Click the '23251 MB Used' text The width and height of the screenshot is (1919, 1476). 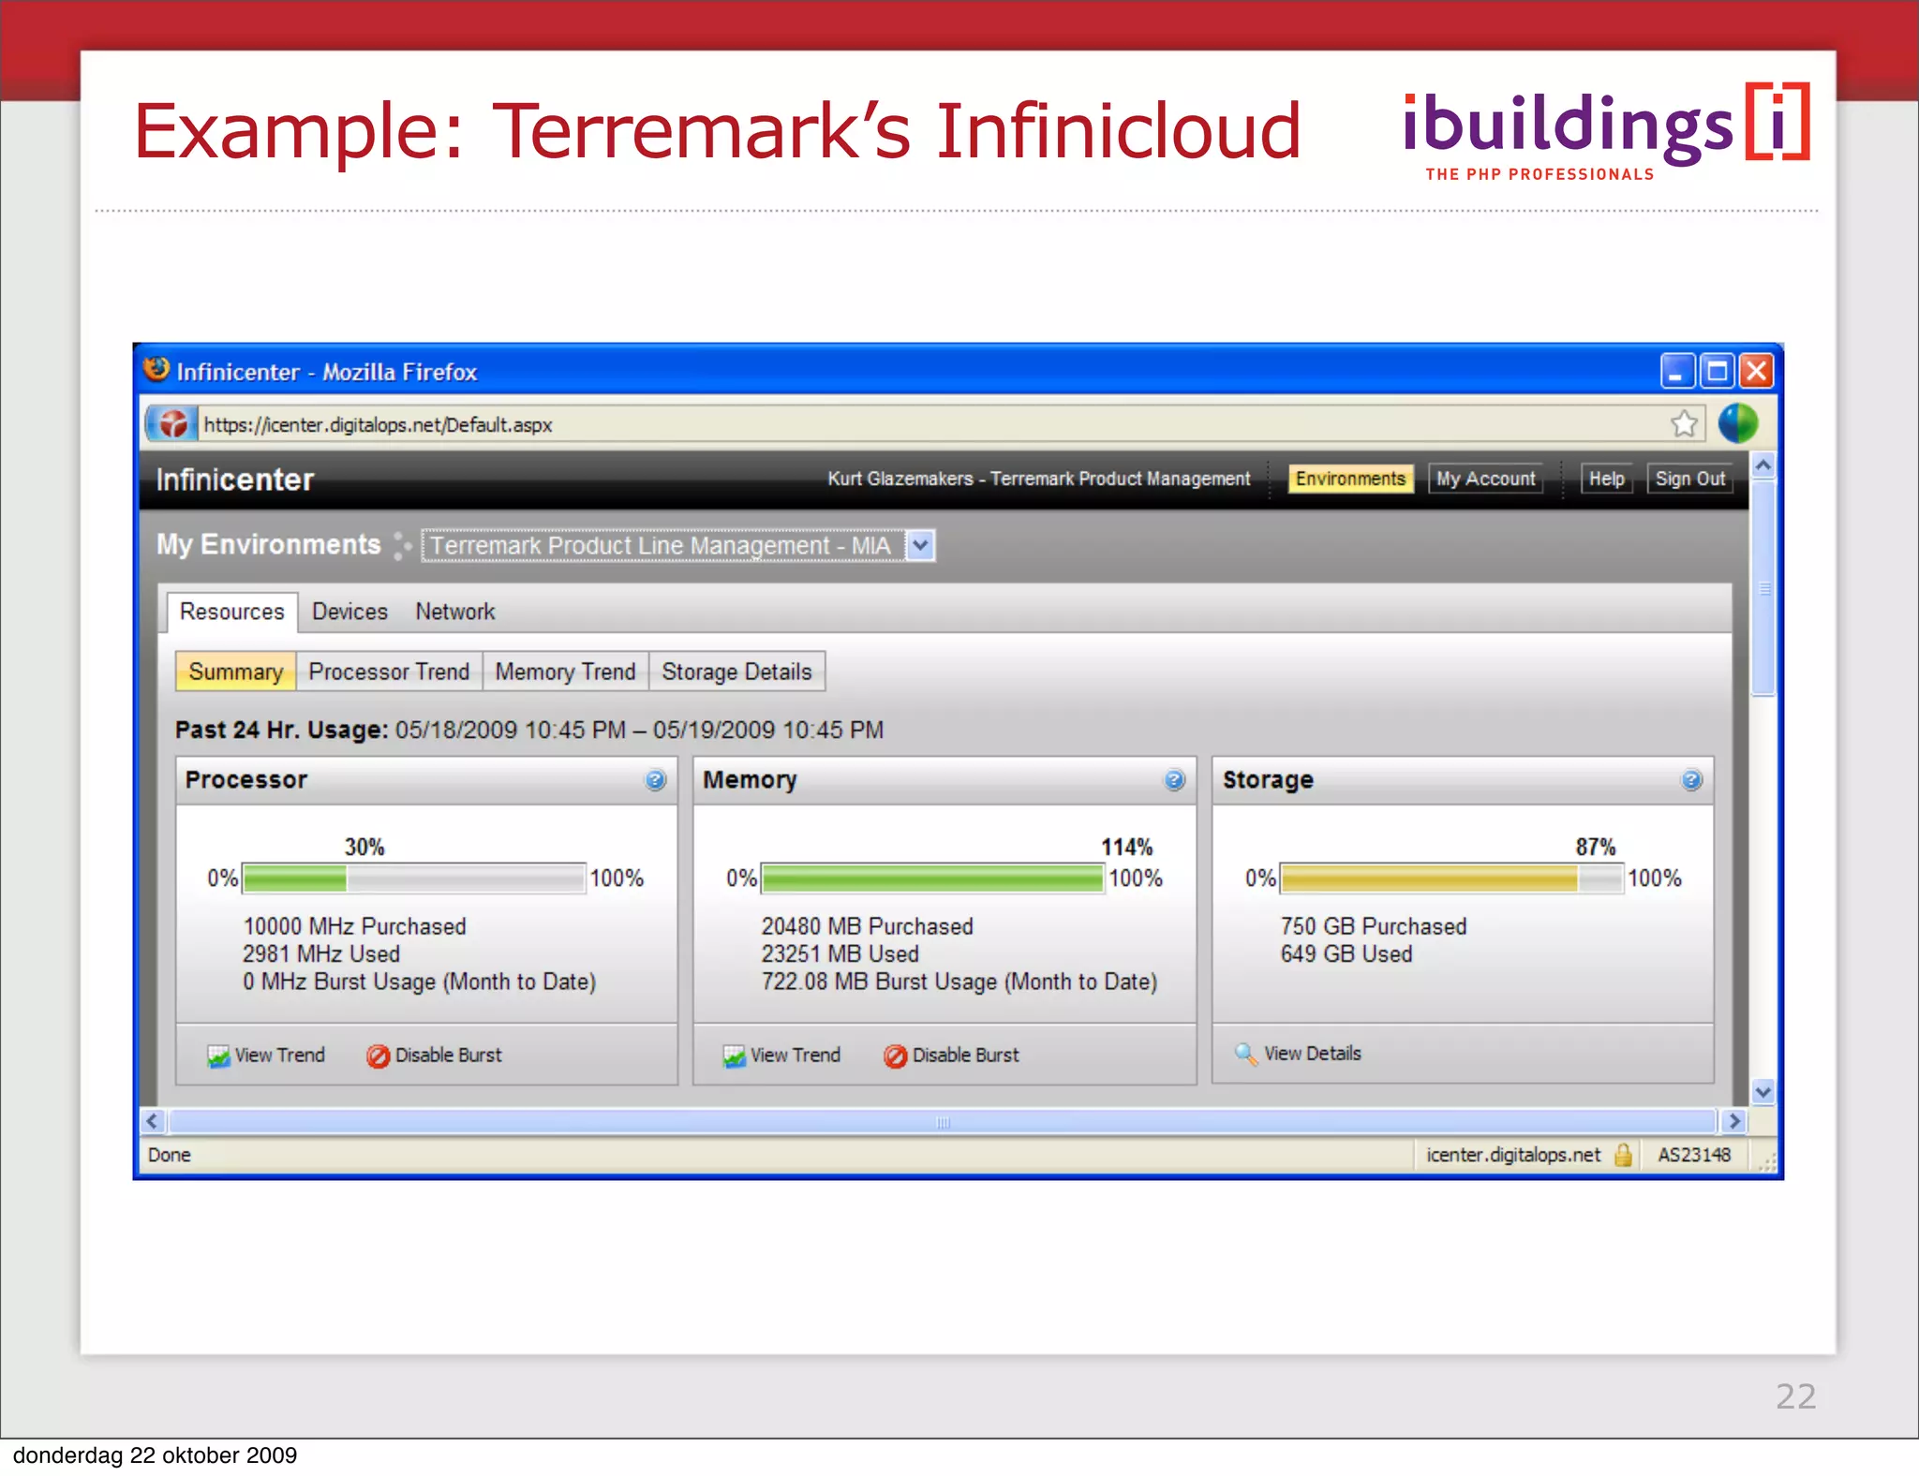(x=840, y=953)
